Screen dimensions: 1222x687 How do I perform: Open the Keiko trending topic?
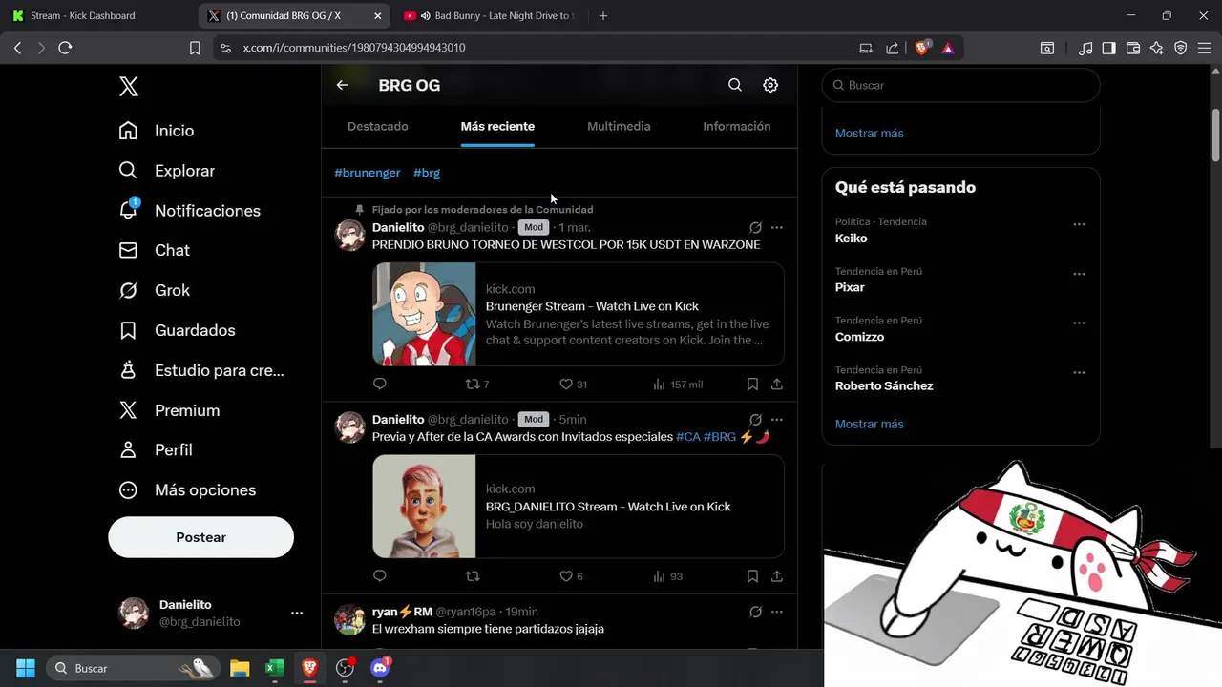point(851,239)
